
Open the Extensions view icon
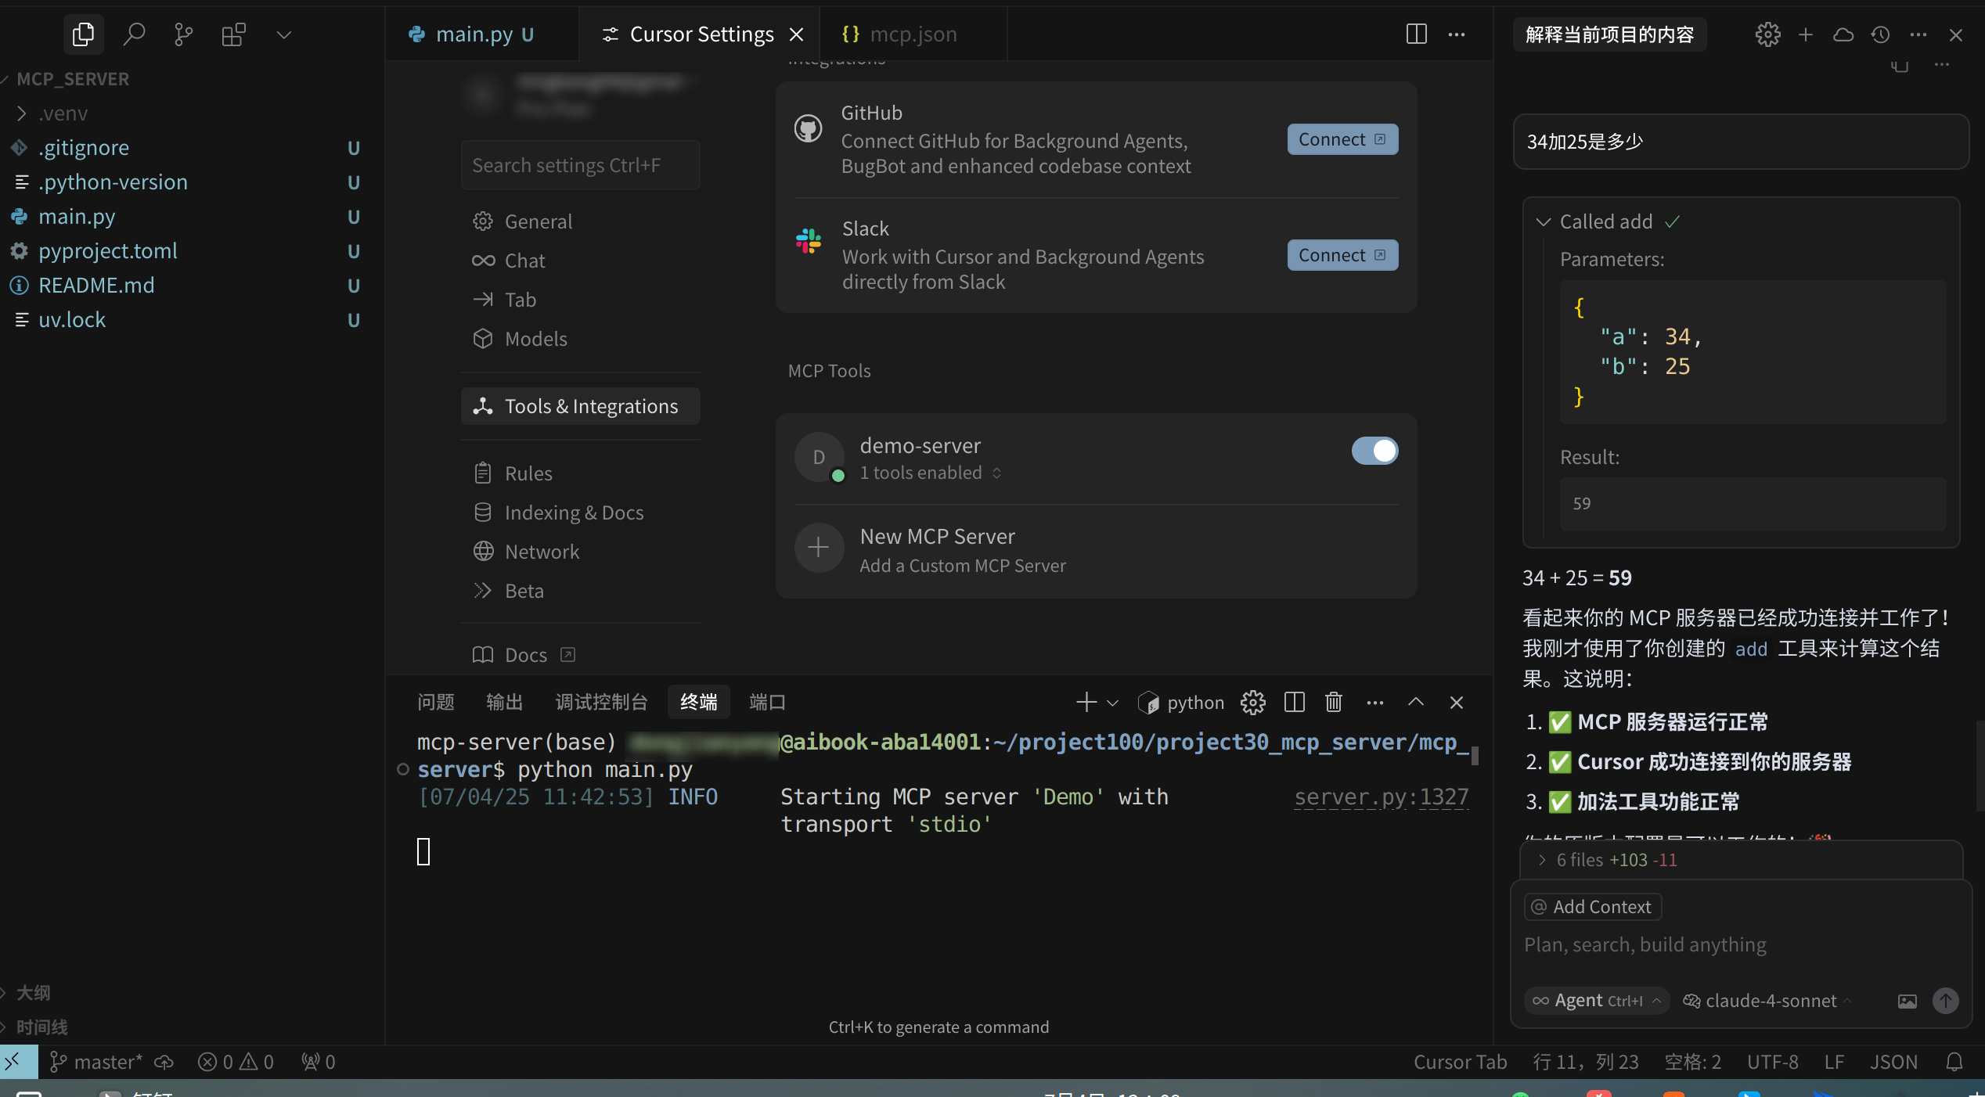(x=233, y=34)
